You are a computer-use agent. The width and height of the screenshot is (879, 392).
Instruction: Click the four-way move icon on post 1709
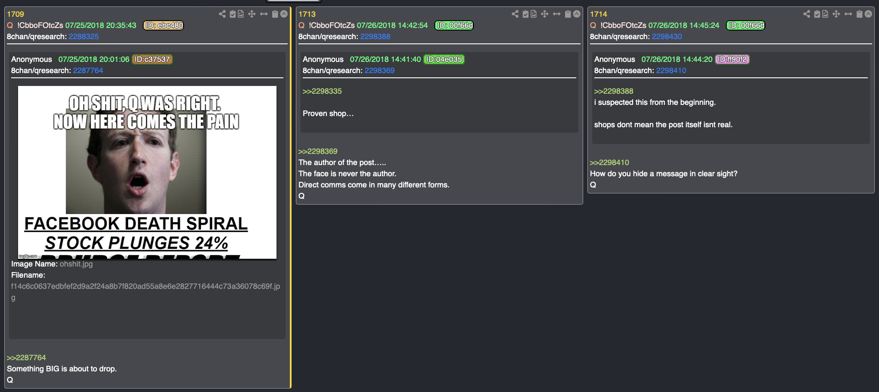(252, 14)
